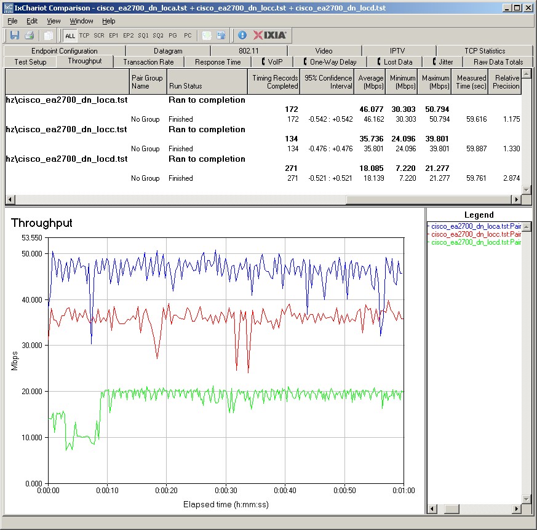Image resolution: width=537 pixels, height=530 pixels.
Task: Click the blue information icon
Action: pyautogui.click(x=242, y=35)
